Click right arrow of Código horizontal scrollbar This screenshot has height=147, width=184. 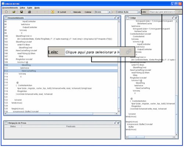[174, 137]
